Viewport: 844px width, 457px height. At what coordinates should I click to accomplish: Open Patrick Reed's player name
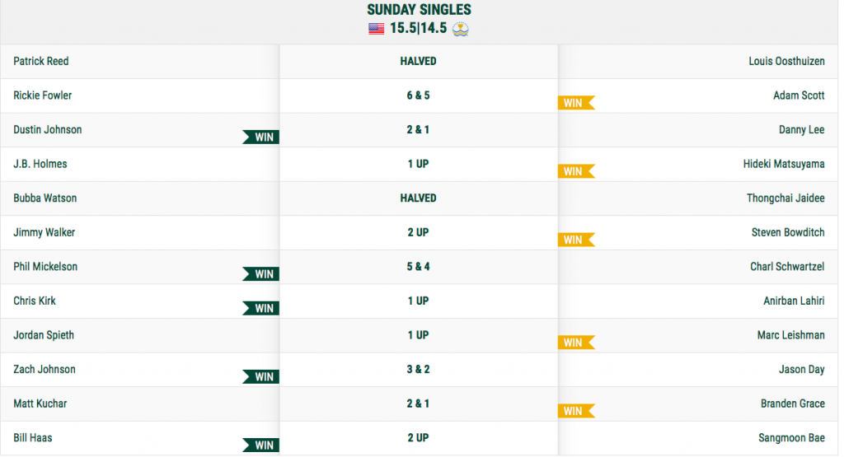tap(41, 61)
